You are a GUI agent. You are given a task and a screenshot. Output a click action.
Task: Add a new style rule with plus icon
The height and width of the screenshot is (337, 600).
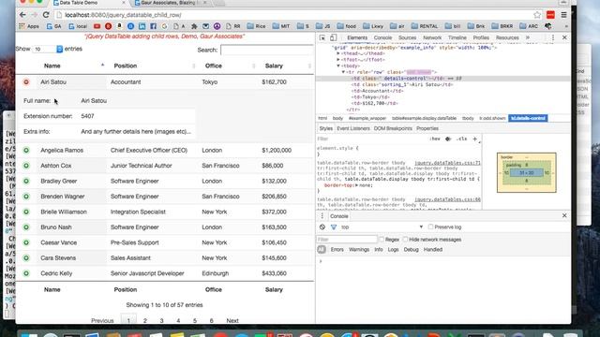[475, 139]
